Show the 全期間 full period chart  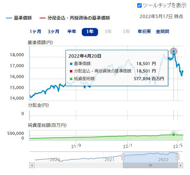point(162,32)
